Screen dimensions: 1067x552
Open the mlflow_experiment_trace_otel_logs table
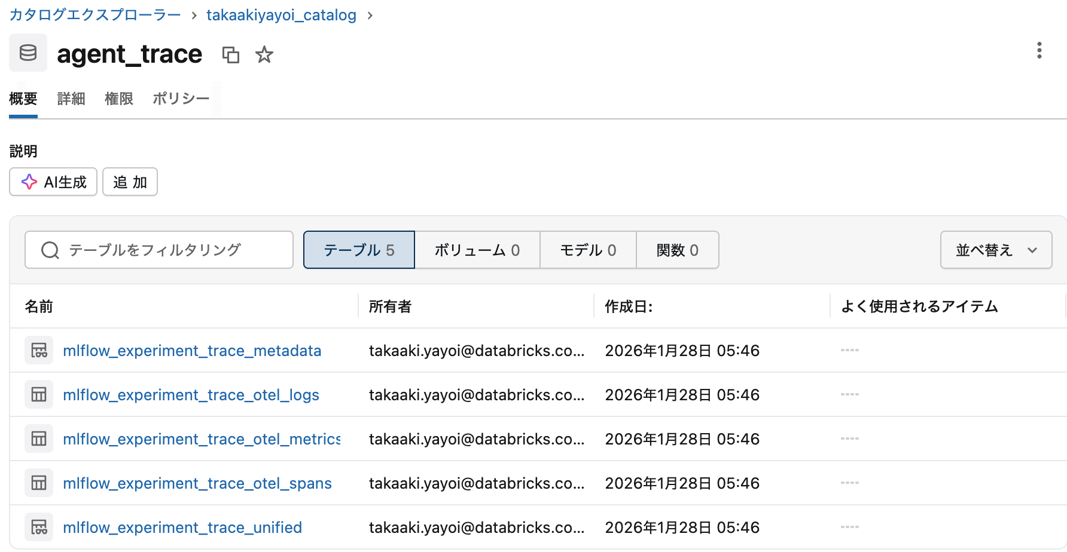tap(191, 394)
